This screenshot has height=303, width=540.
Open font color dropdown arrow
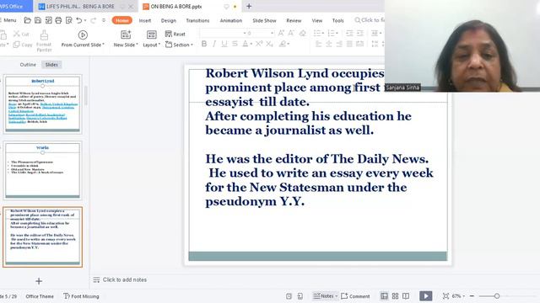pos(251,44)
